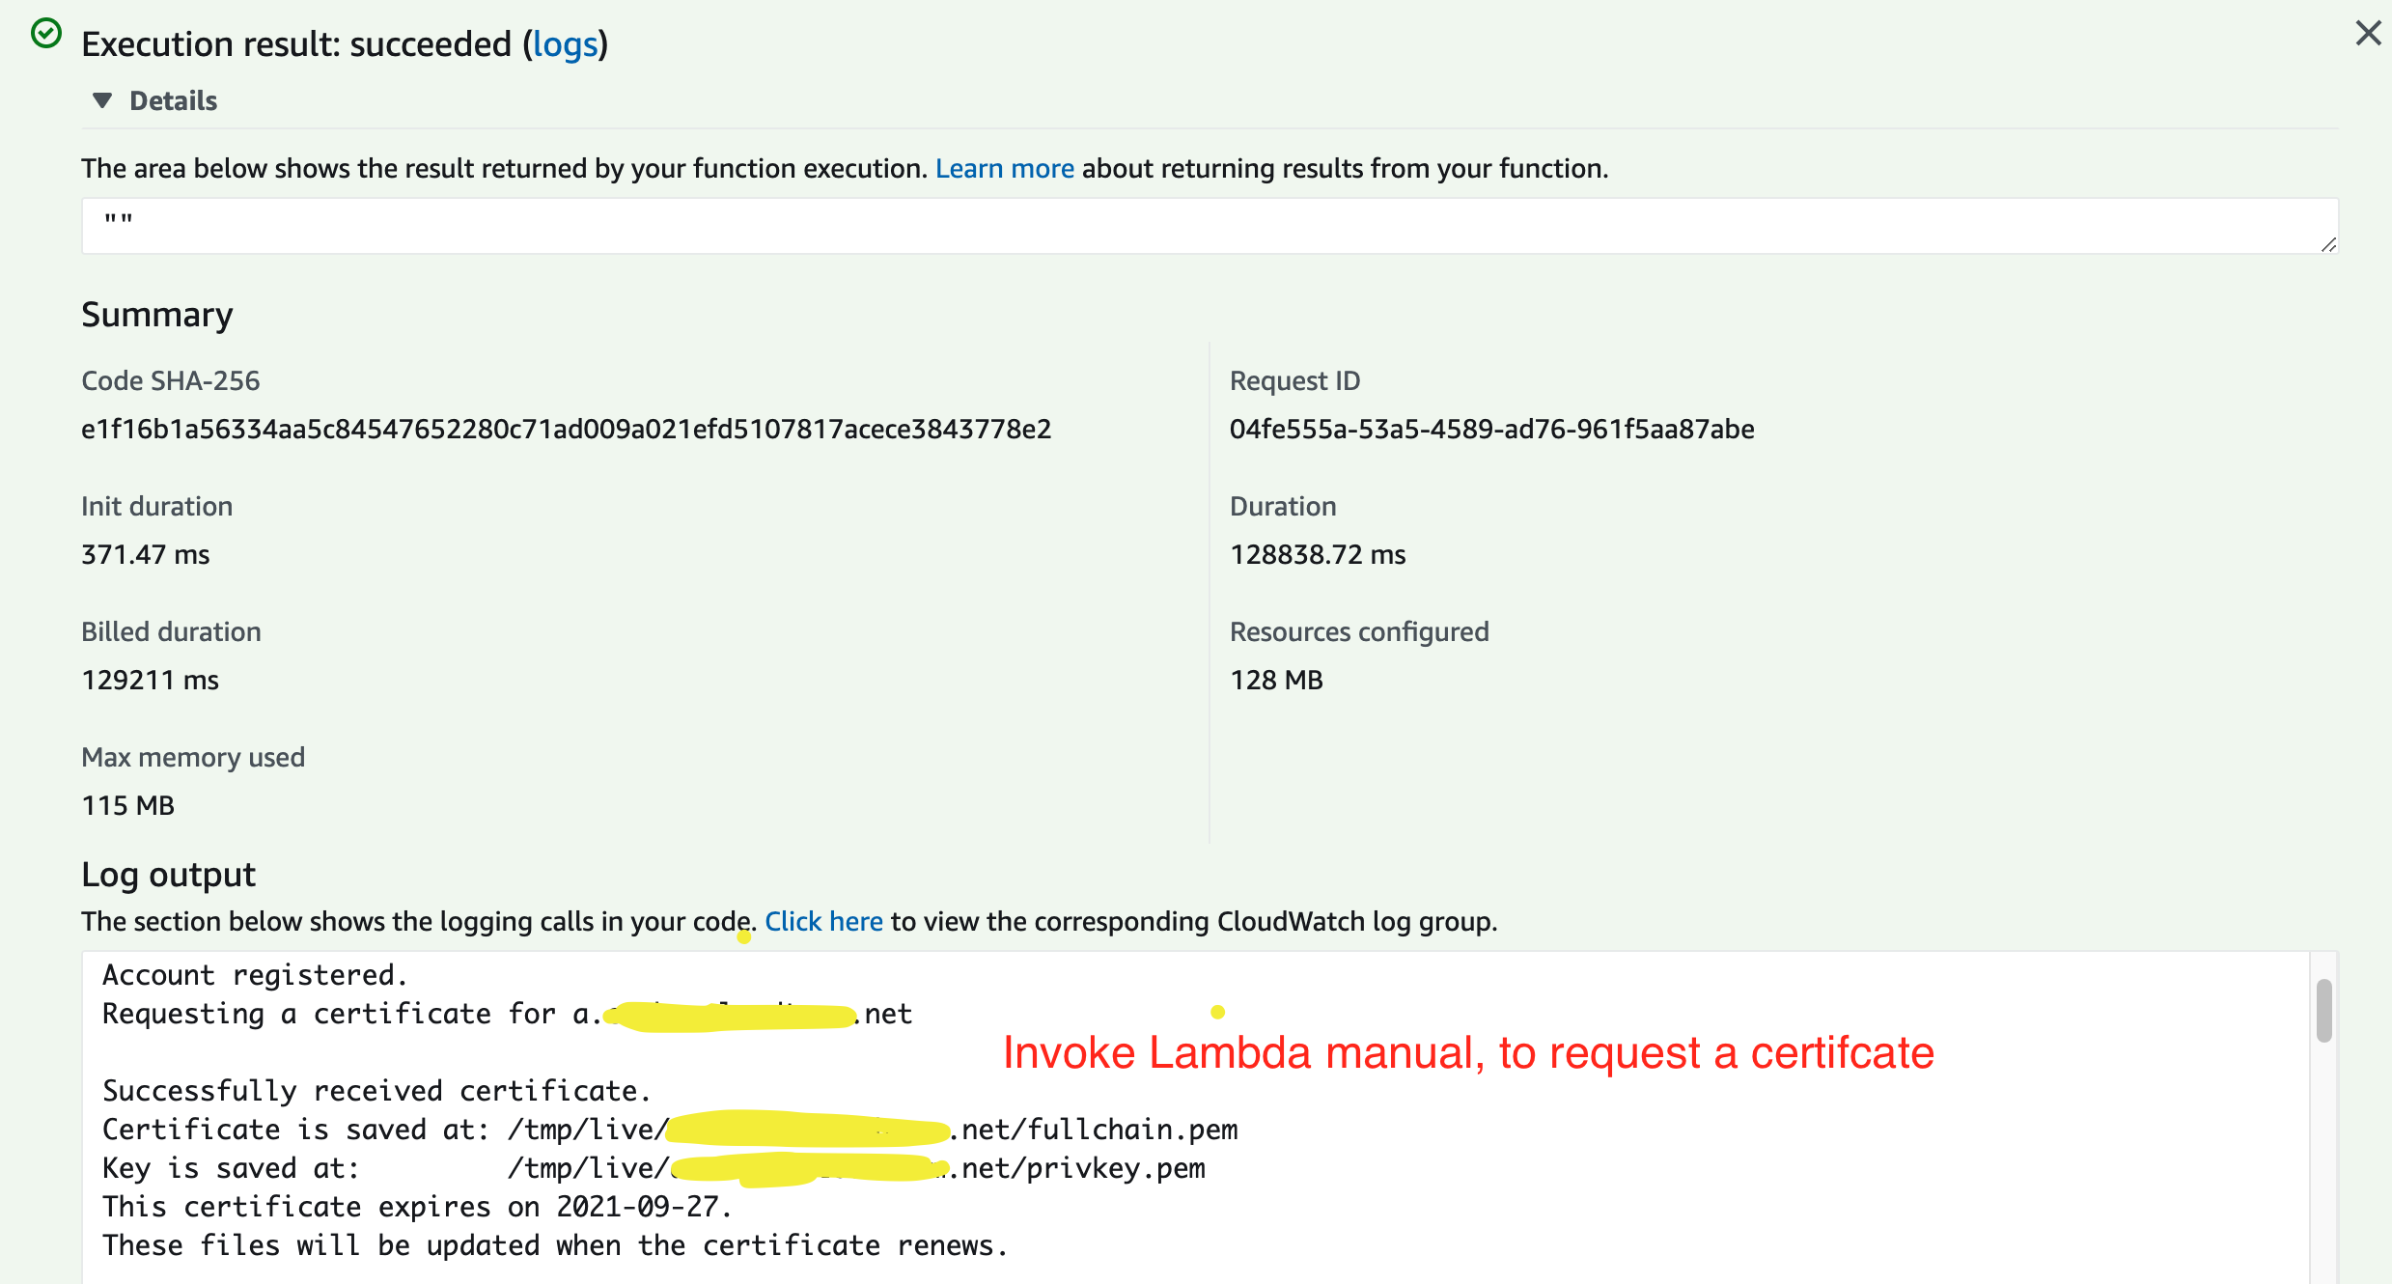Click the certificate expires 2021-09-27 log line
The width and height of the screenshot is (2392, 1284).
417,1207
